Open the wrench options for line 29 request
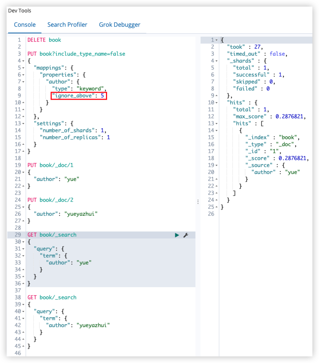319x363 pixels. [x=186, y=235]
